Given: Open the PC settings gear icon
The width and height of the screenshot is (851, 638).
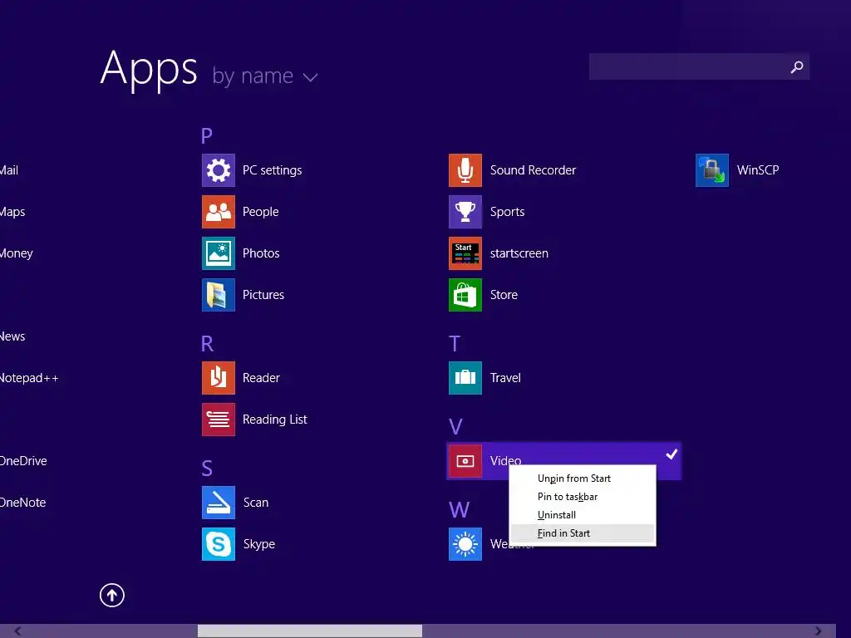Looking at the screenshot, I should point(219,170).
